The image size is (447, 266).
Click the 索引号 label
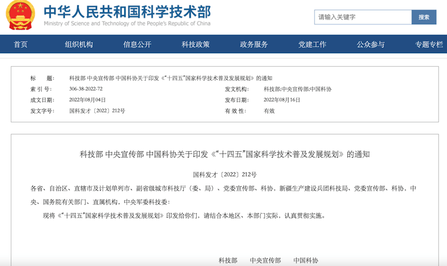pos(41,89)
